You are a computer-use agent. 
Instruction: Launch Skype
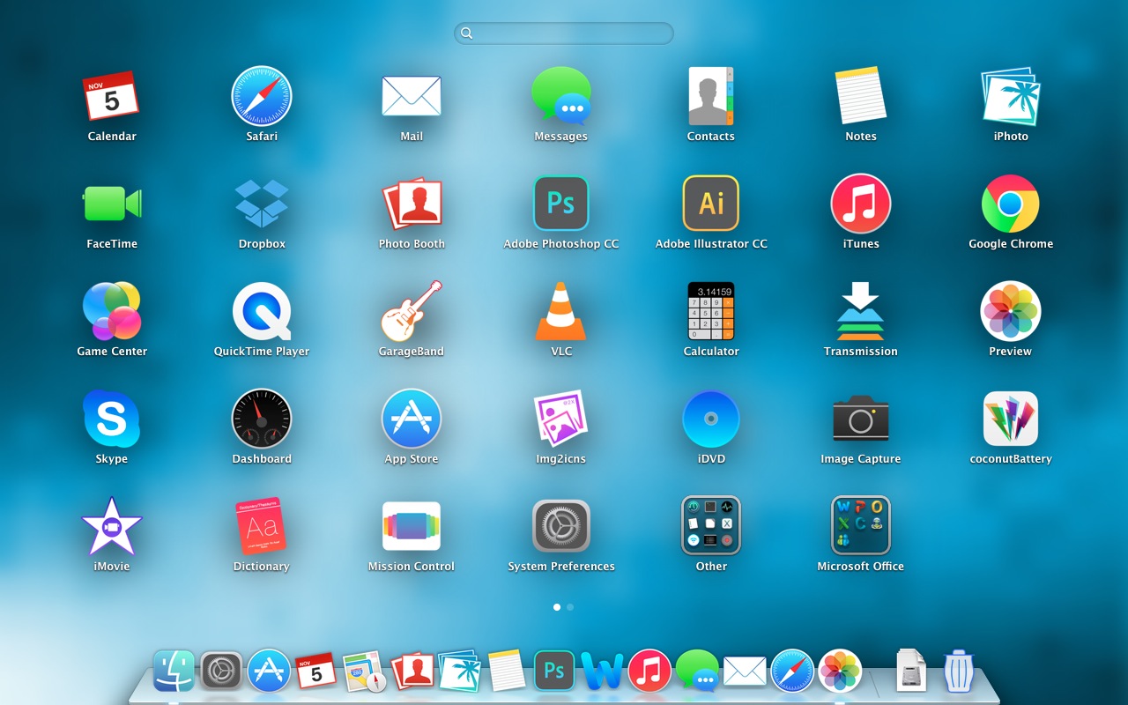point(112,419)
